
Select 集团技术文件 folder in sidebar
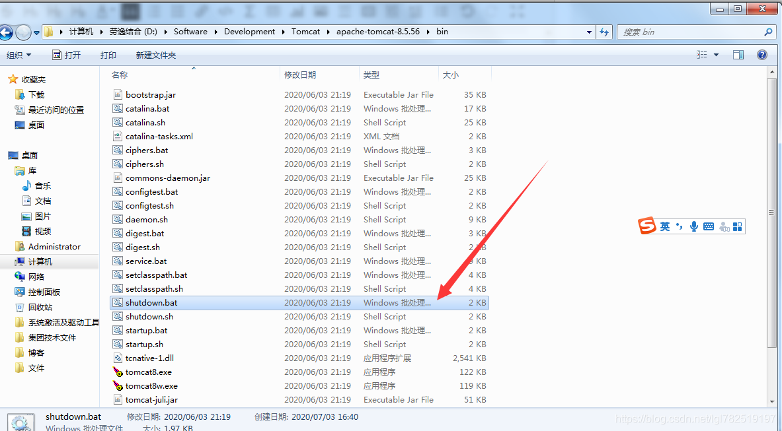tap(52, 337)
